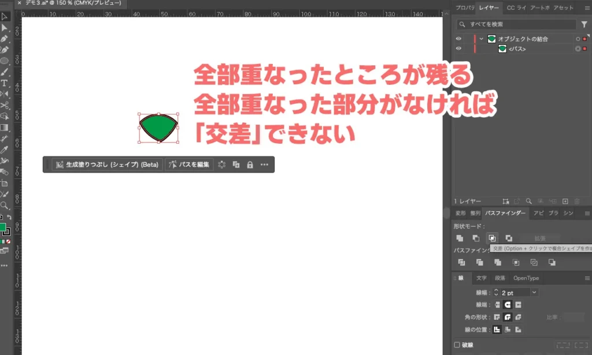Screen dimensions: 592x355
Task: Click the Intersect shape mode in Pathfinder
Action: click(492, 238)
